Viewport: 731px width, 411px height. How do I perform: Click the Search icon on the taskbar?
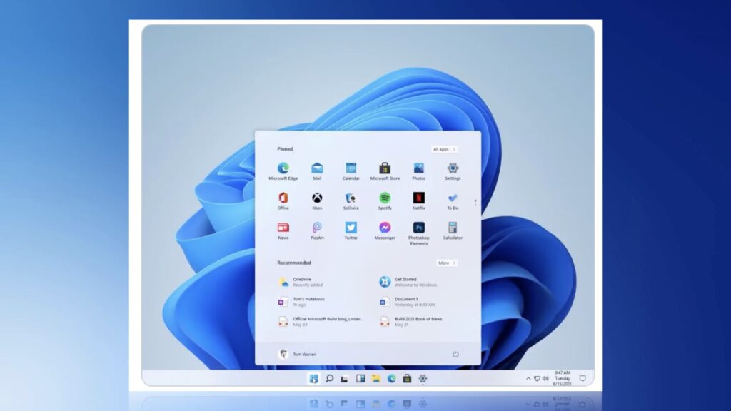coord(328,378)
